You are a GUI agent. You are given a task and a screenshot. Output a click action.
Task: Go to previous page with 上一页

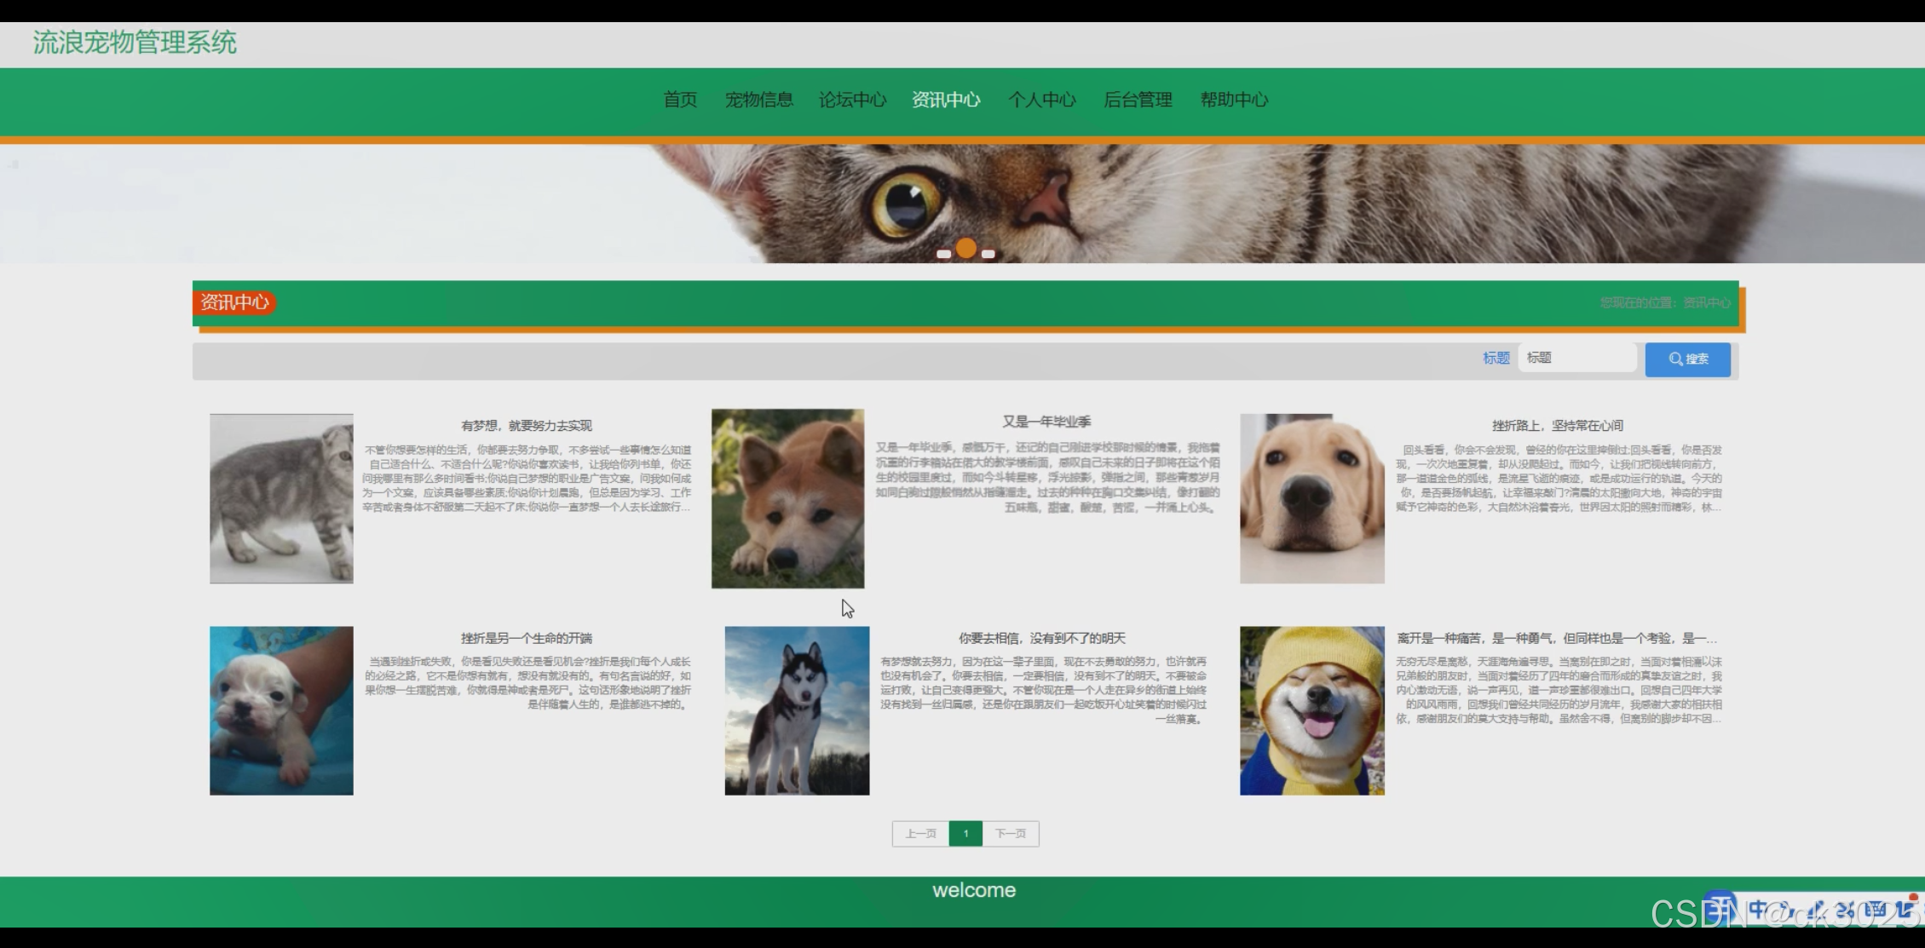(920, 833)
